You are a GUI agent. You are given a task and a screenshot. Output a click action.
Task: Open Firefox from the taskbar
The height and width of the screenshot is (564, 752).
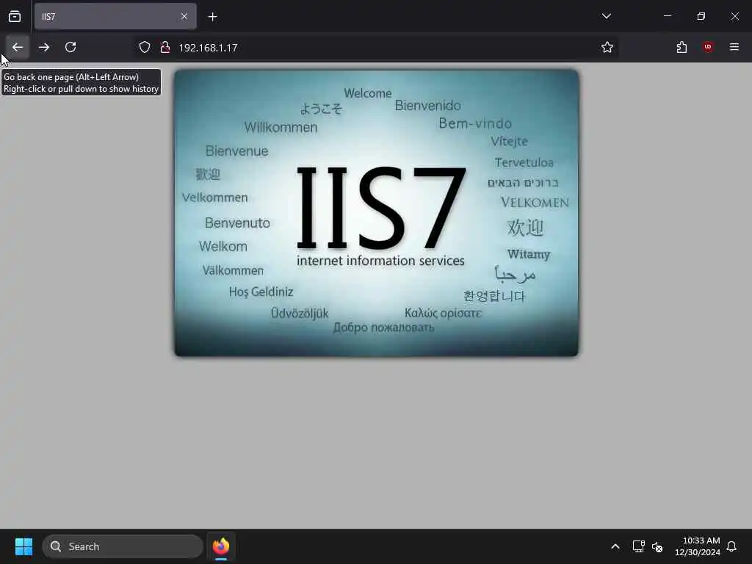[221, 546]
